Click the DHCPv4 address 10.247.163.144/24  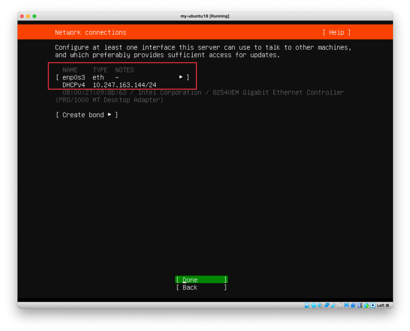pos(124,85)
